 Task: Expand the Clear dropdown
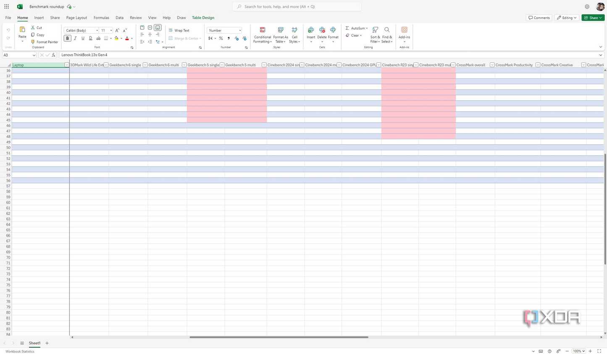(360, 35)
